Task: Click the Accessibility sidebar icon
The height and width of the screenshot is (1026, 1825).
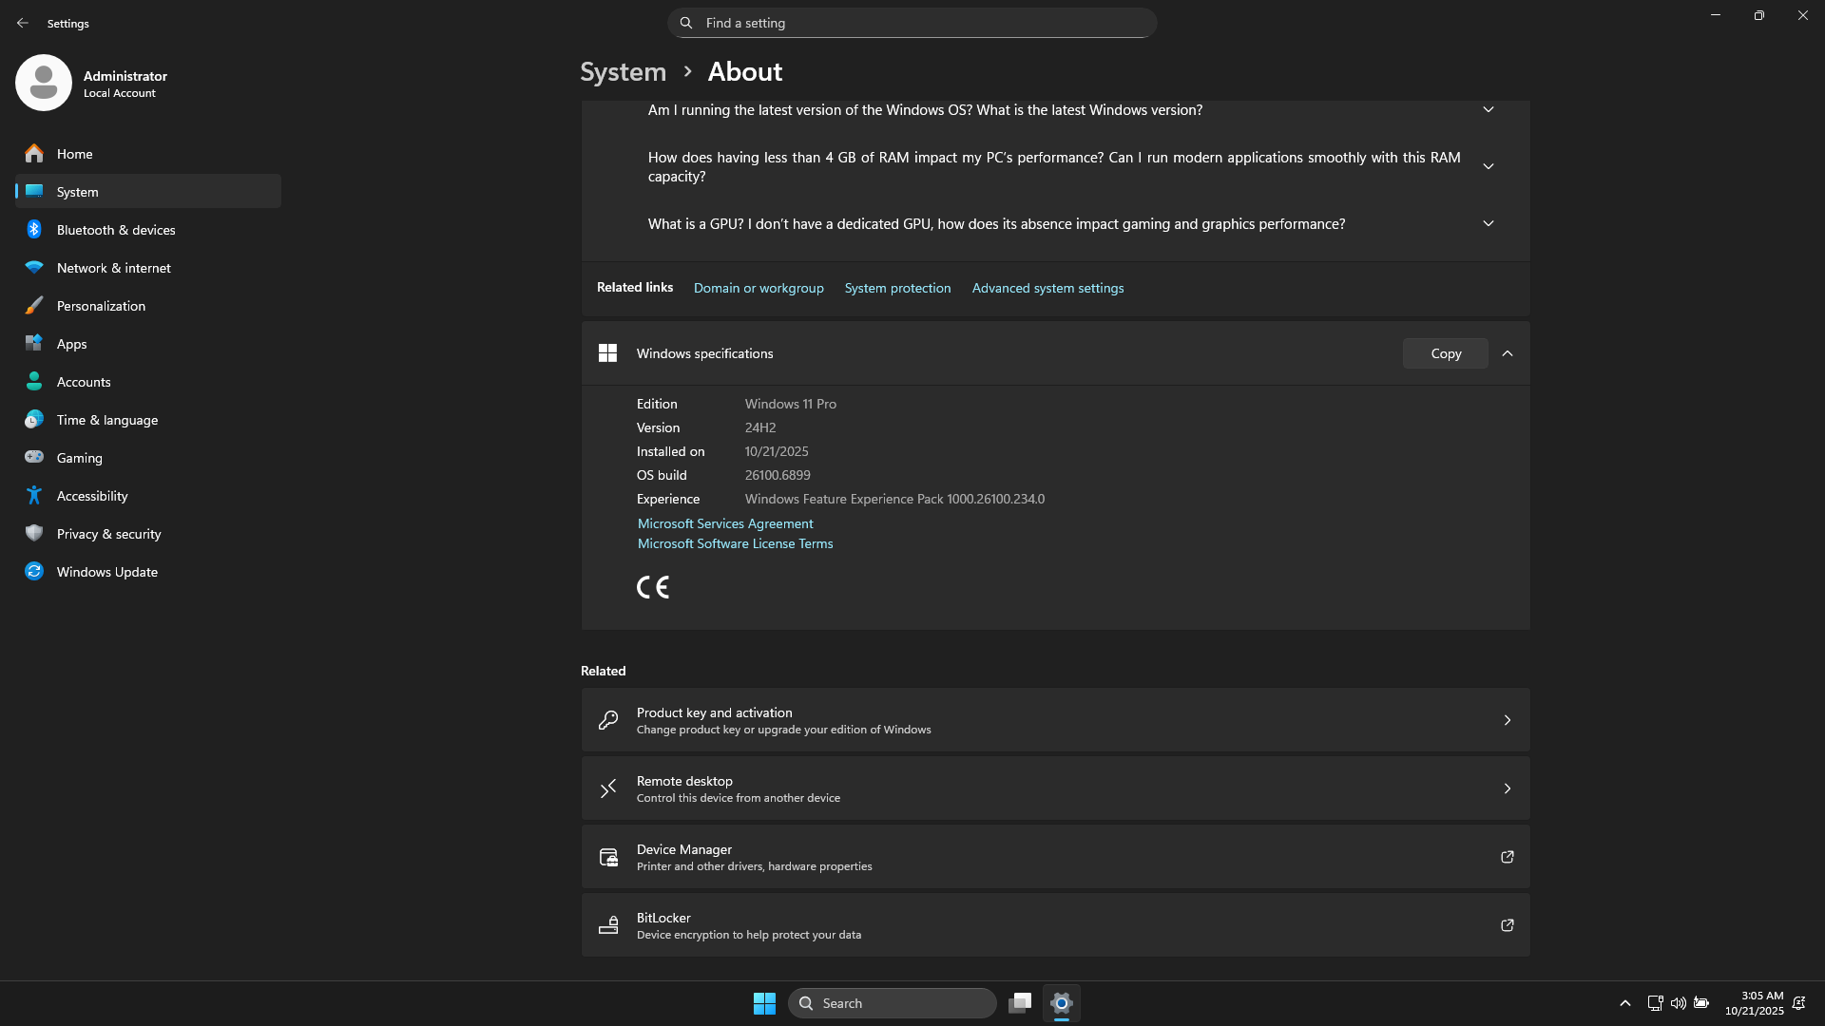Action: tap(34, 496)
